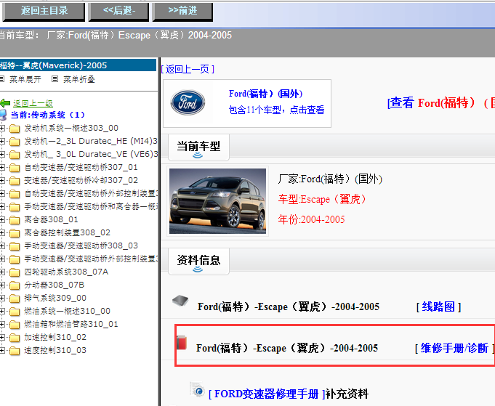Open the 线路图 link
Image resolution: width=495 pixels, height=406 pixels.
pos(439,306)
